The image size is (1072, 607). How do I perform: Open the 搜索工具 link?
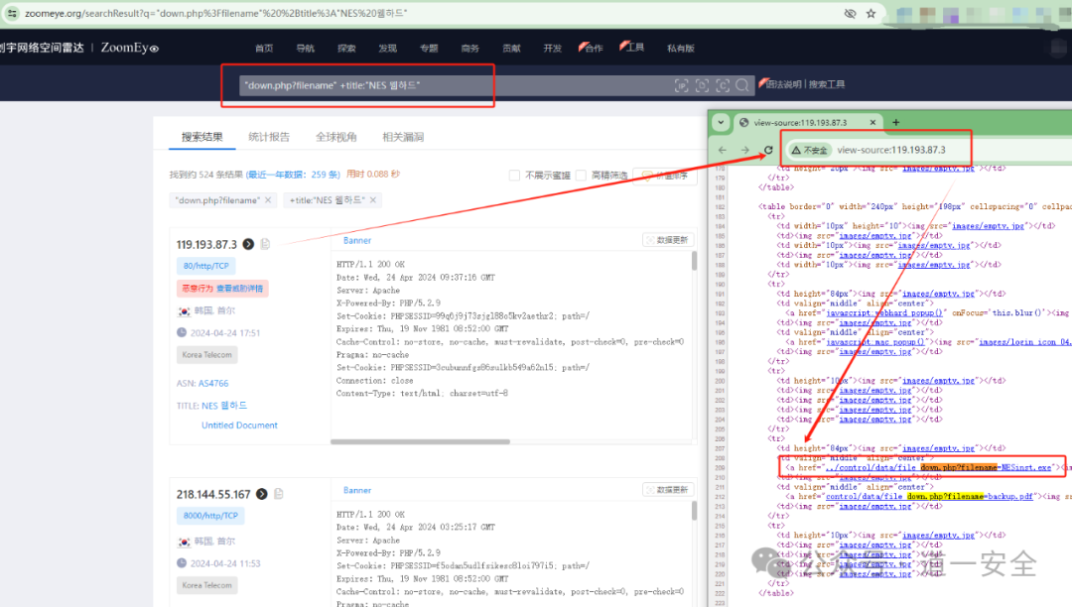pos(827,84)
